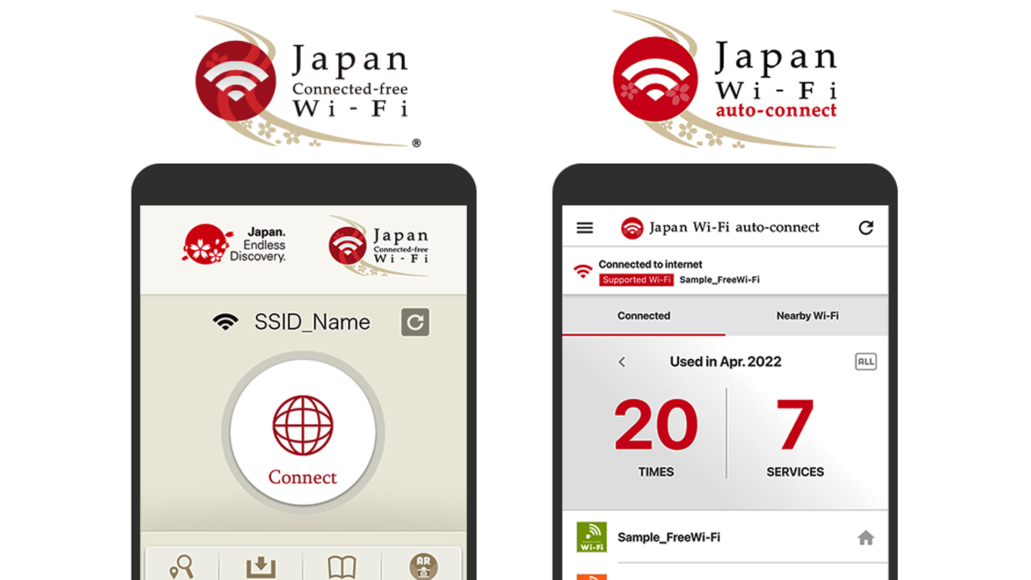Tap the Japan Endless Discovery logo
Image resolution: width=1031 pixels, height=580 pixels.
tap(234, 244)
